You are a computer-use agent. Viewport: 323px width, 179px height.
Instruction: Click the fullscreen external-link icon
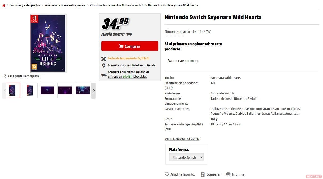point(4,77)
